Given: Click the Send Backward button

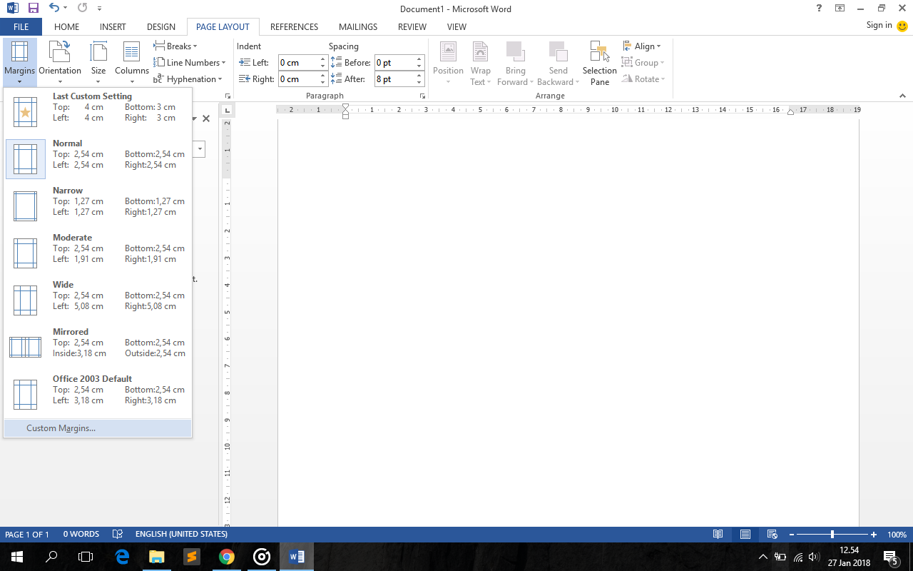Looking at the screenshot, I should [558, 63].
